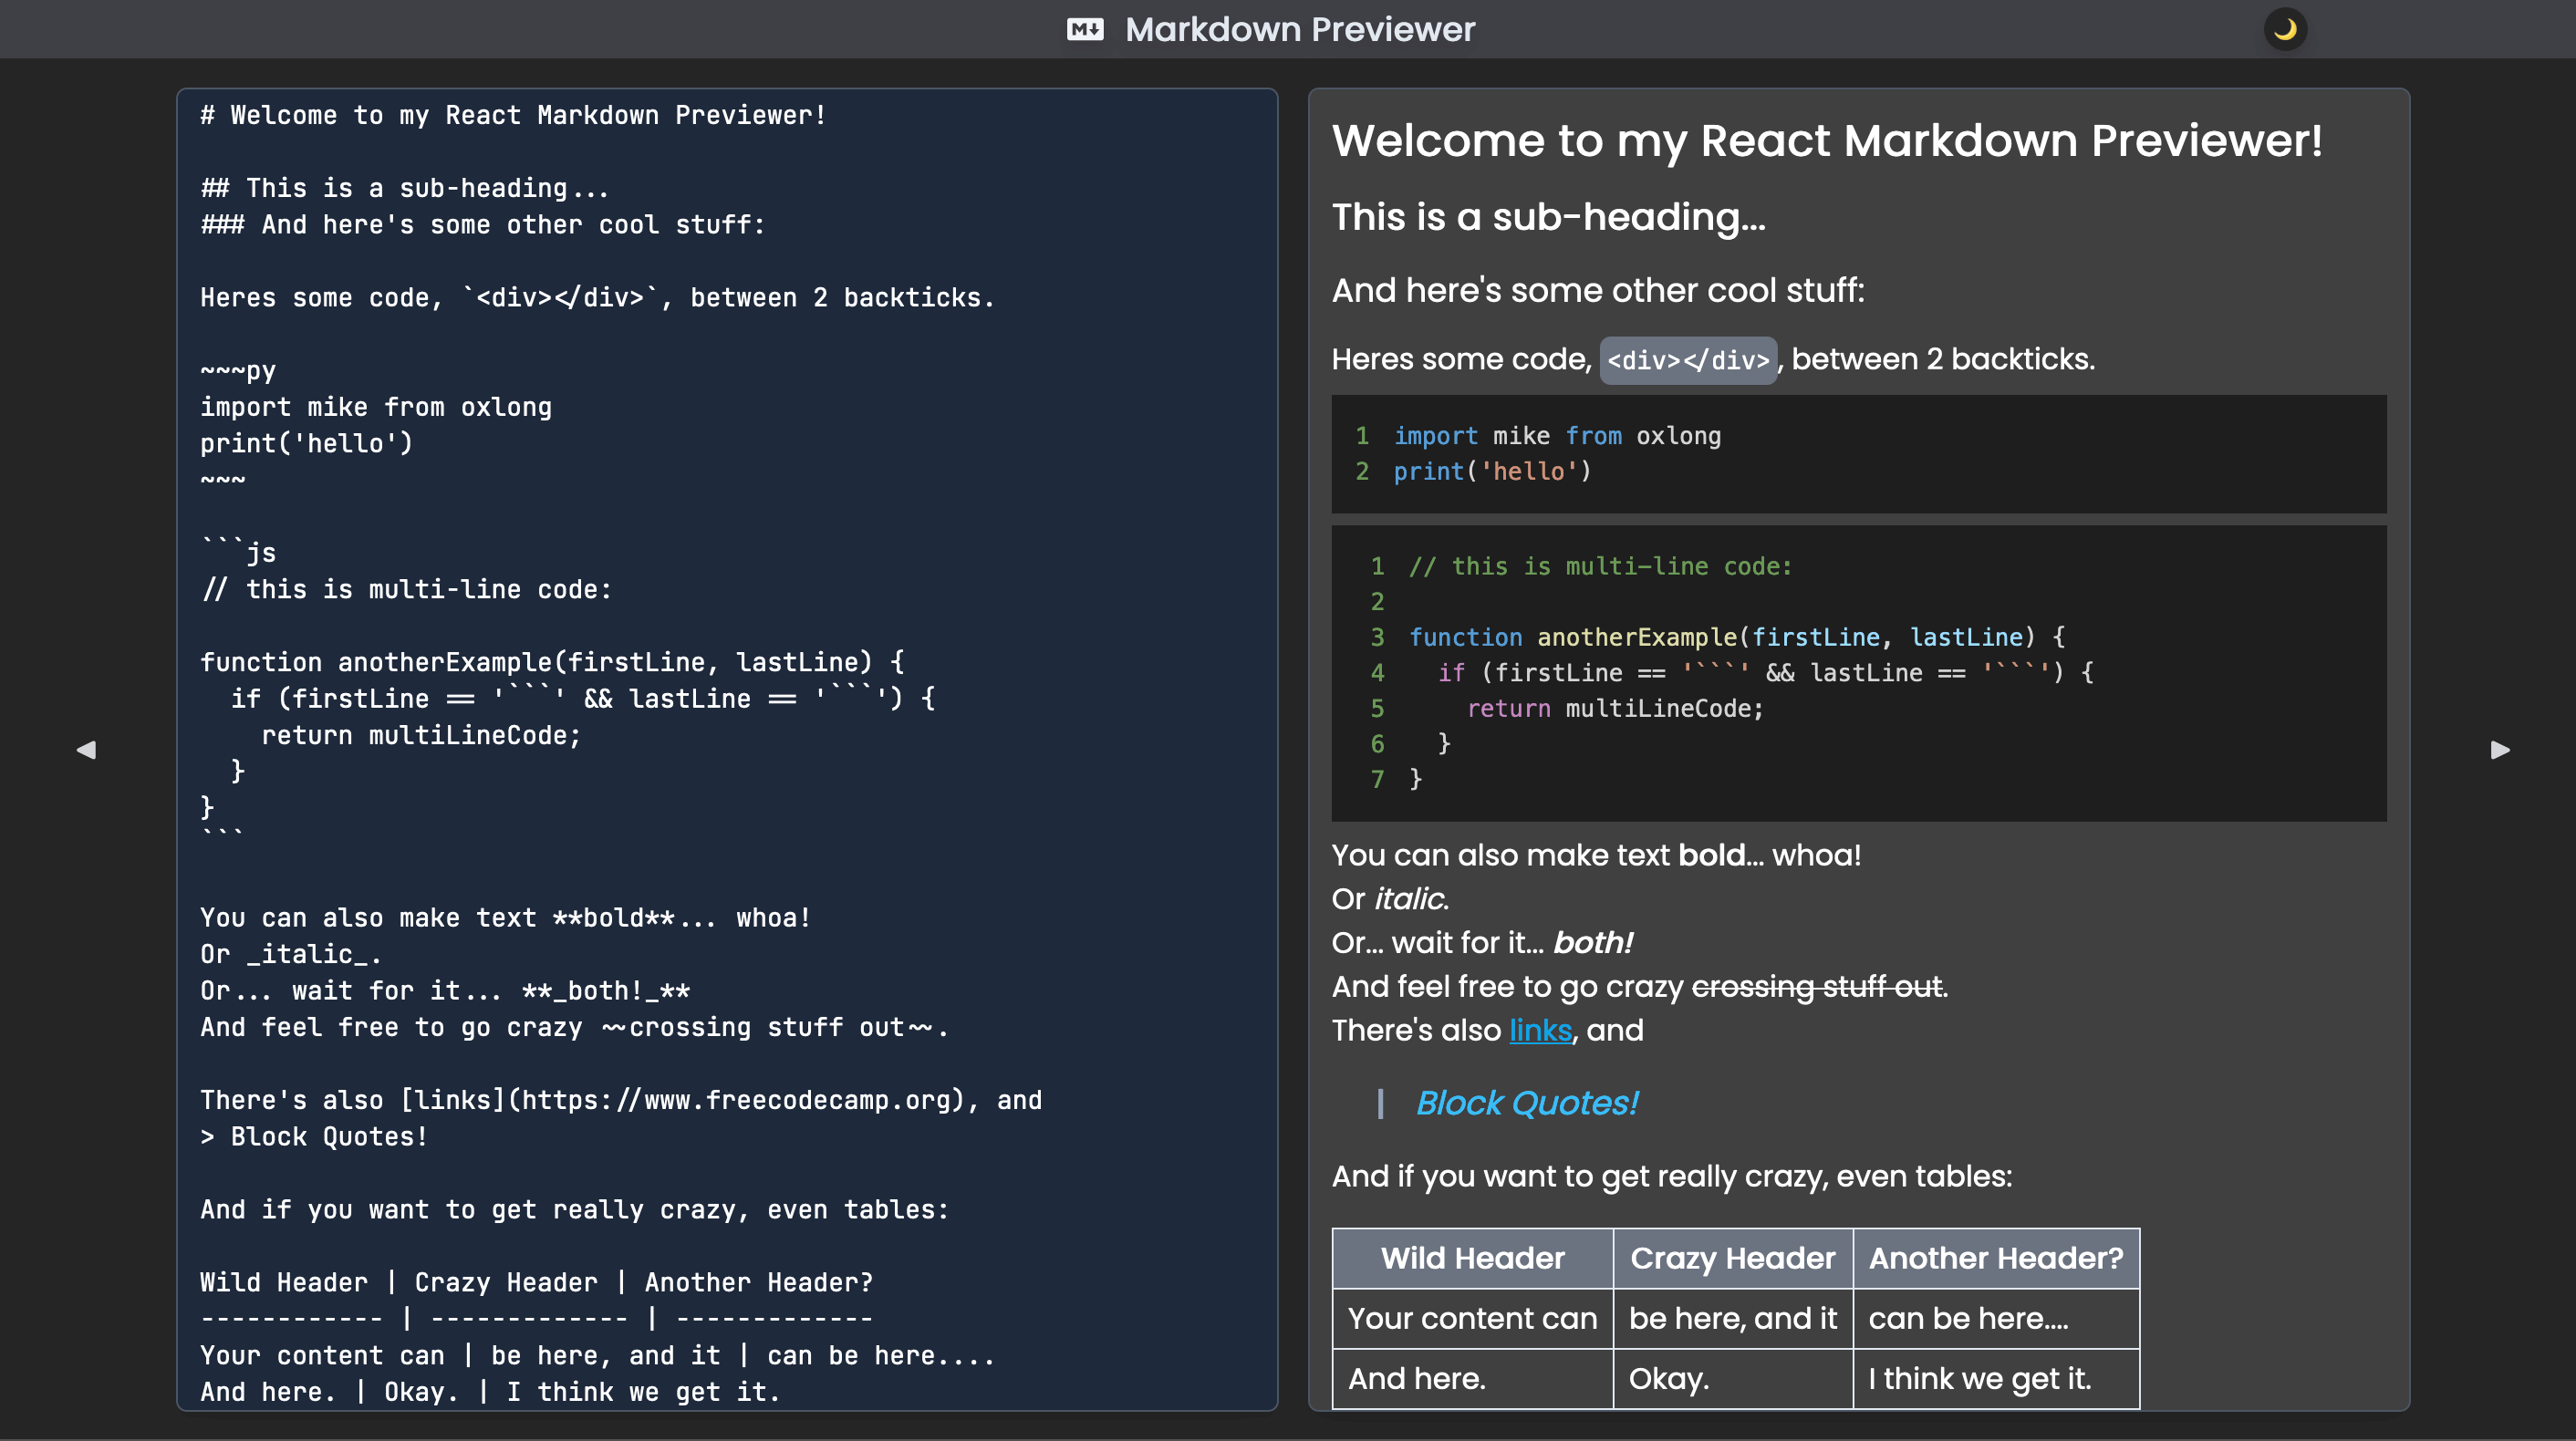Image resolution: width=2576 pixels, height=1441 pixels.
Task: Click the Markdown Previewer title text
Action: pos(1299,29)
